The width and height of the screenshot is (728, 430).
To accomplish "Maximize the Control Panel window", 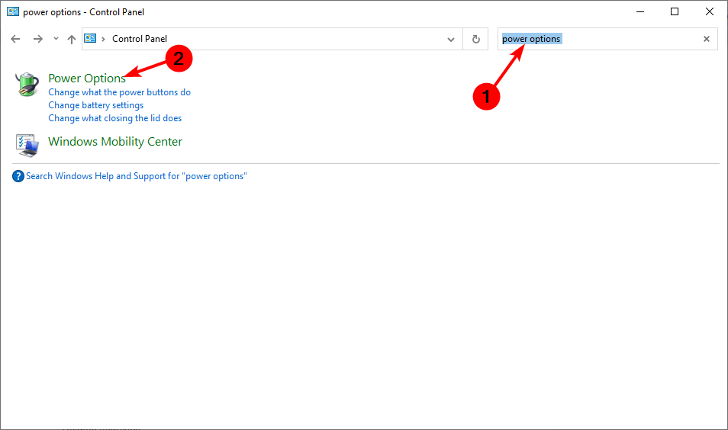I will tap(675, 11).
